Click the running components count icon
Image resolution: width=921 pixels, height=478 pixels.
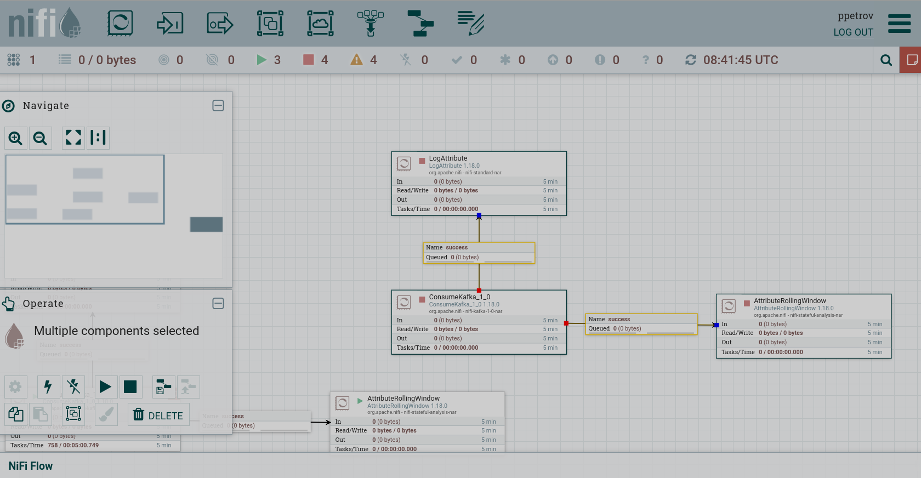pyautogui.click(x=262, y=60)
